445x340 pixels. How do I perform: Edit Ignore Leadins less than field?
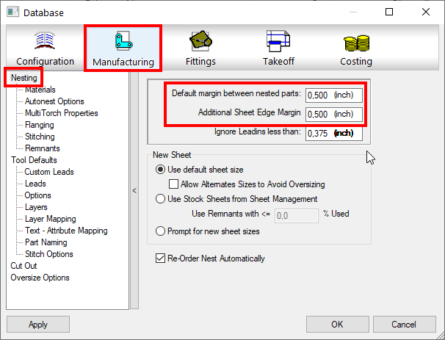pyautogui.click(x=333, y=134)
